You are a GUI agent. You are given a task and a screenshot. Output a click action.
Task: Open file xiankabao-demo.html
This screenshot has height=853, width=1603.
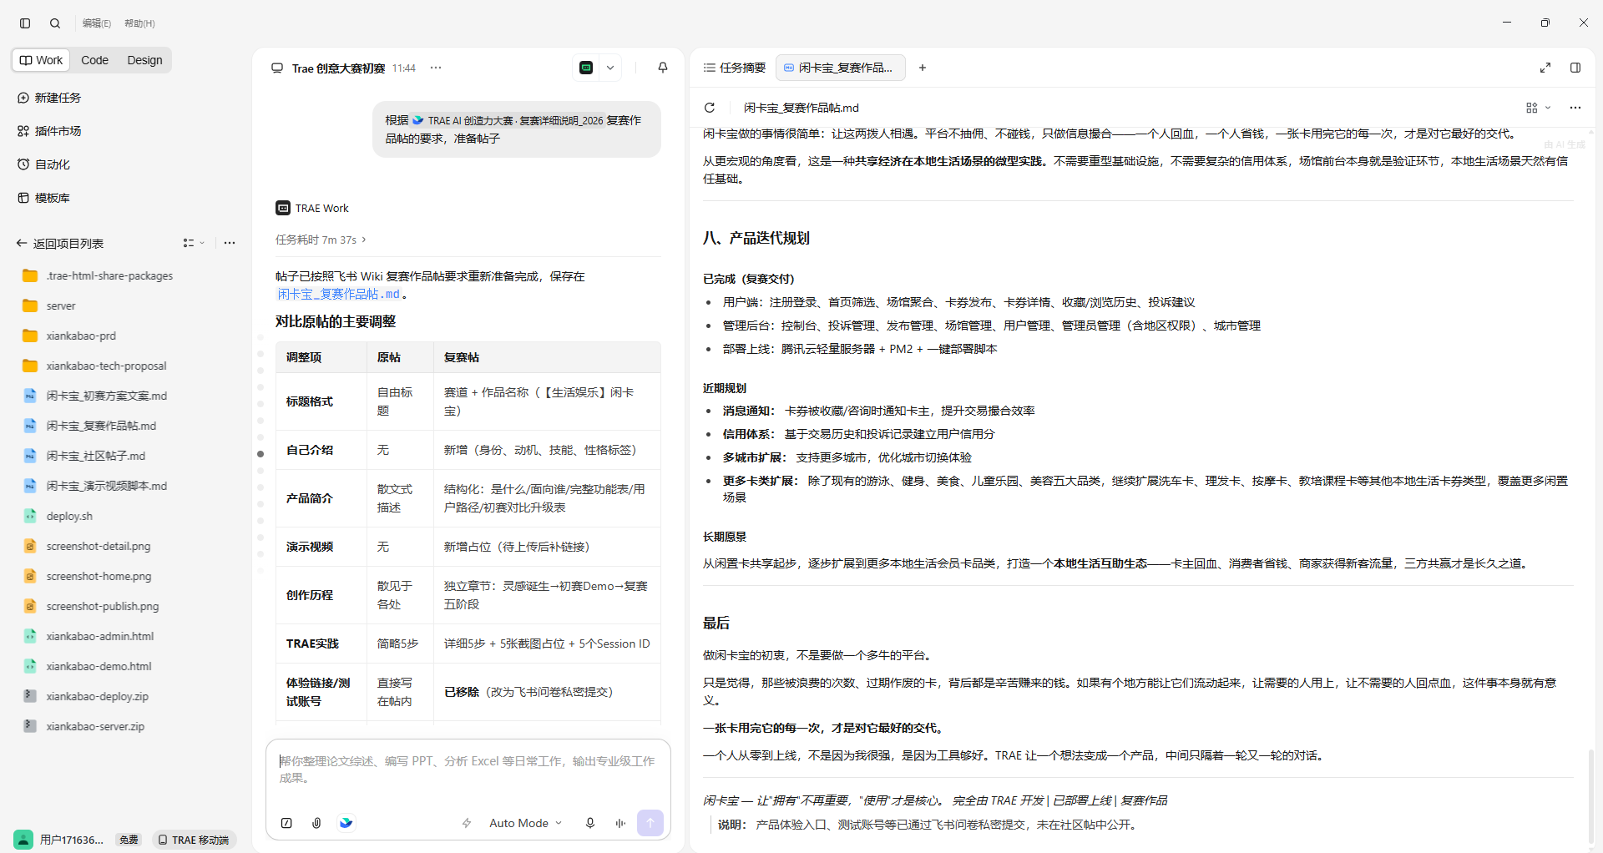pyautogui.click(x=99, y=666)
